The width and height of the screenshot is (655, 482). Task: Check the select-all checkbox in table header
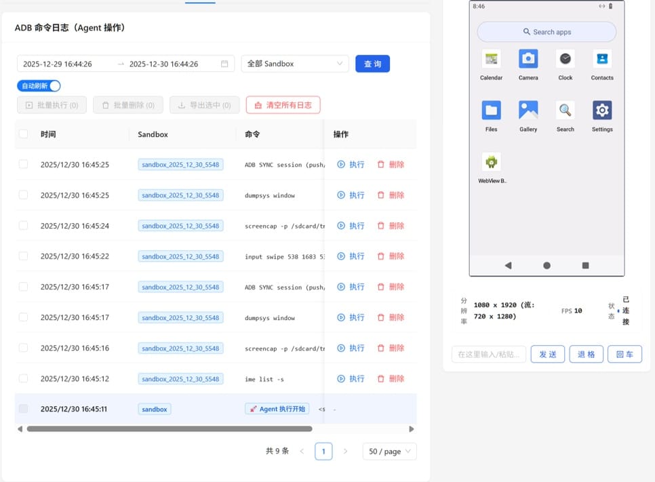tap(22, 134)
